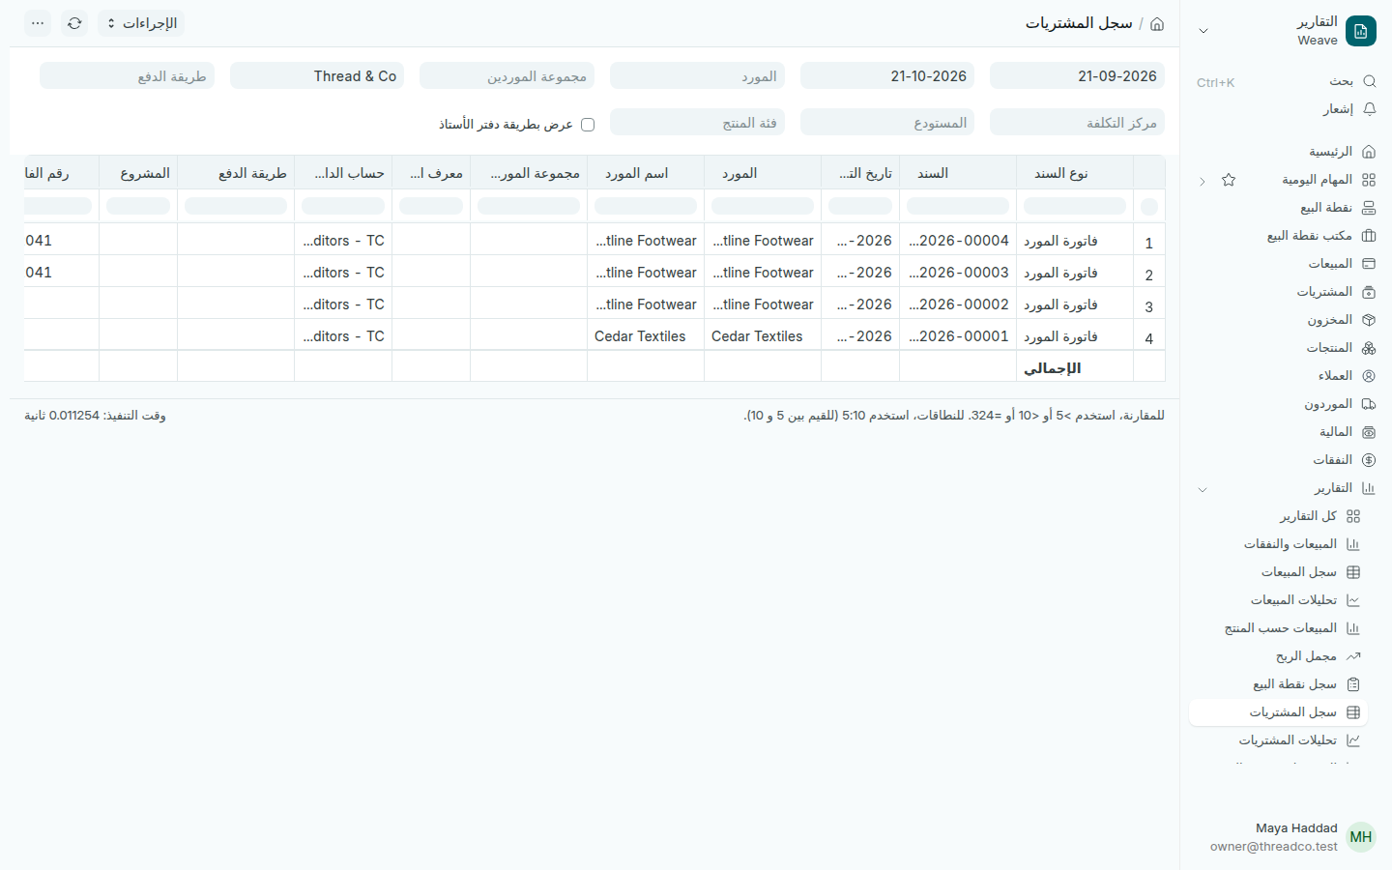Click the النفقات coin icon
1392x870 pixels.
click(1369, 460)
